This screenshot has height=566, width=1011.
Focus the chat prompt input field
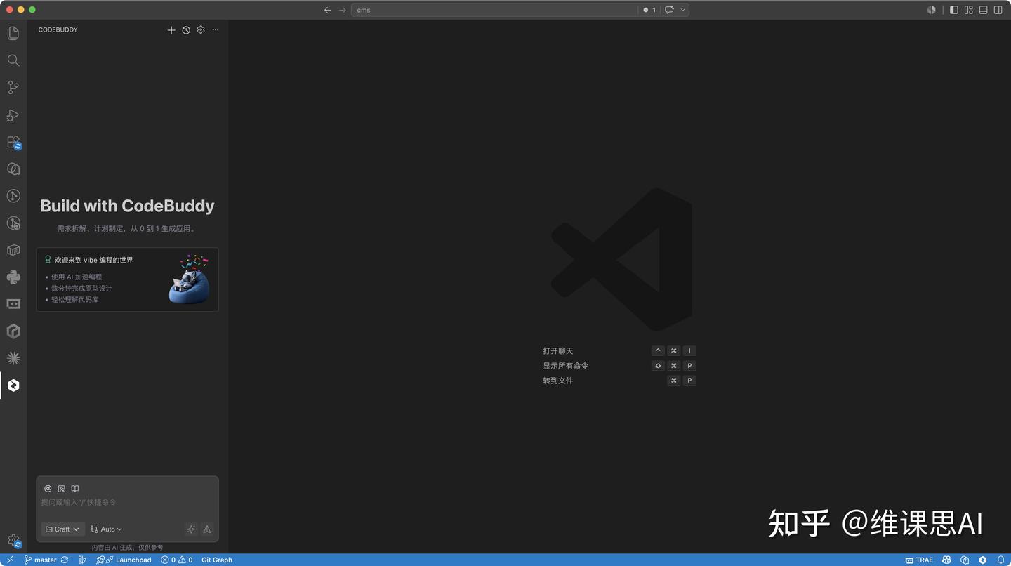[127, 503]
